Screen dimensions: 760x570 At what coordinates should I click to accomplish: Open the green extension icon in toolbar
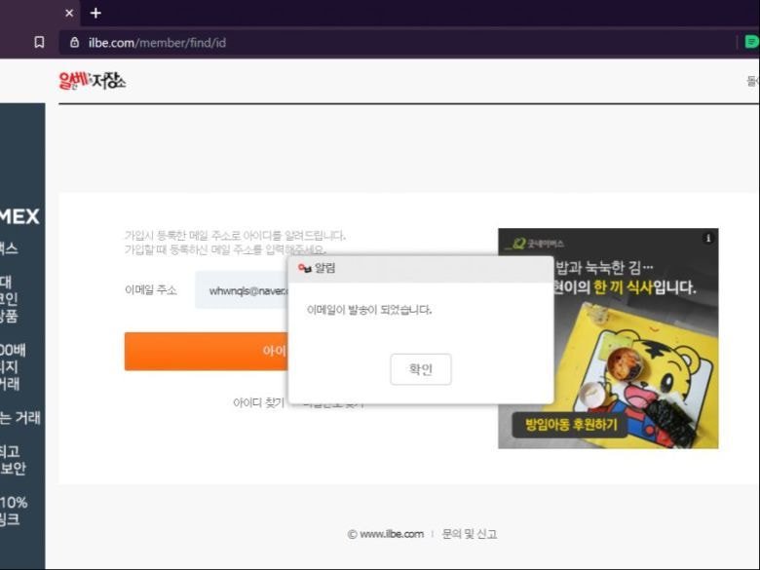[x=752, y=42]
